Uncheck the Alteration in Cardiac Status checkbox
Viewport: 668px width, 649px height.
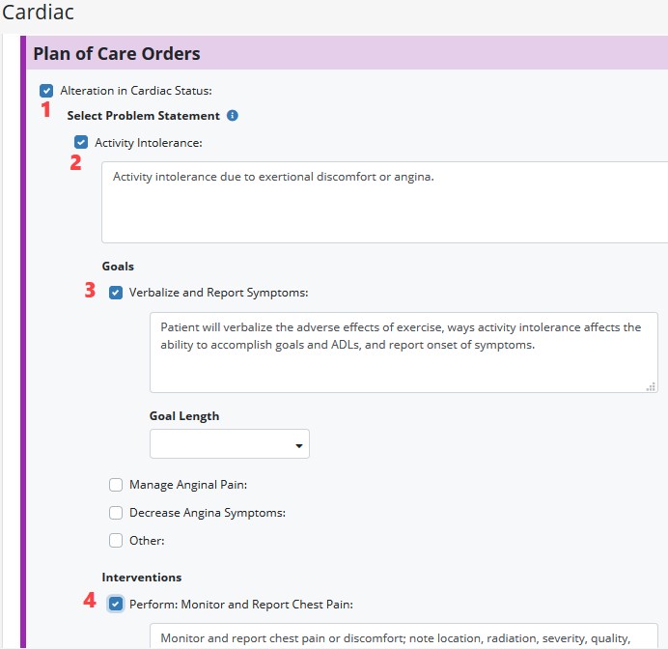(x=46, y=91)
